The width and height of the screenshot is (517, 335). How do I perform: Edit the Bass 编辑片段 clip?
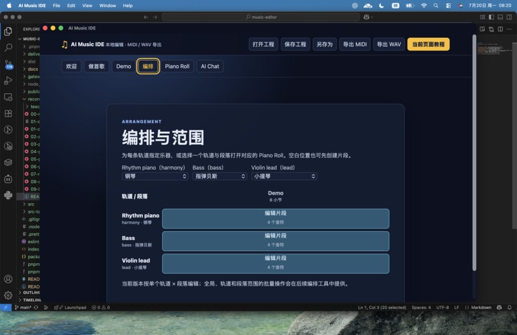coord(276,241)
